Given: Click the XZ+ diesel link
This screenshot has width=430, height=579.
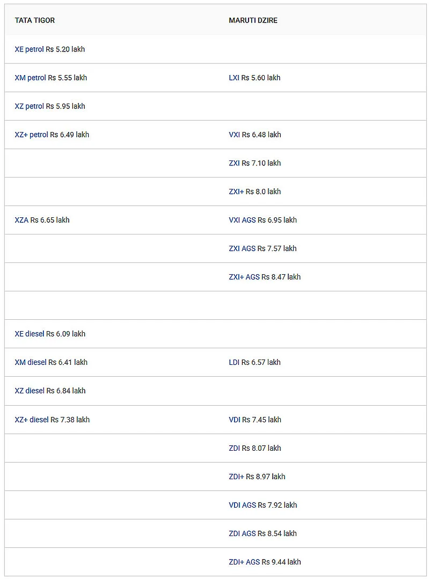Looking at the screenshot, I should coord(32,420).
